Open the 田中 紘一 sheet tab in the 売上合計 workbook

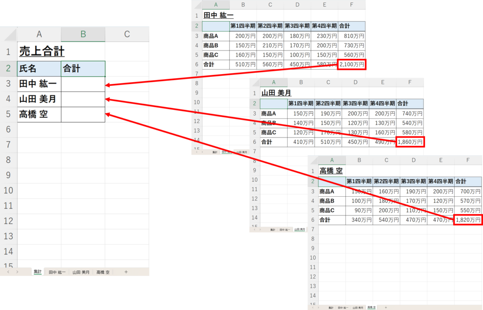(58, 272)
